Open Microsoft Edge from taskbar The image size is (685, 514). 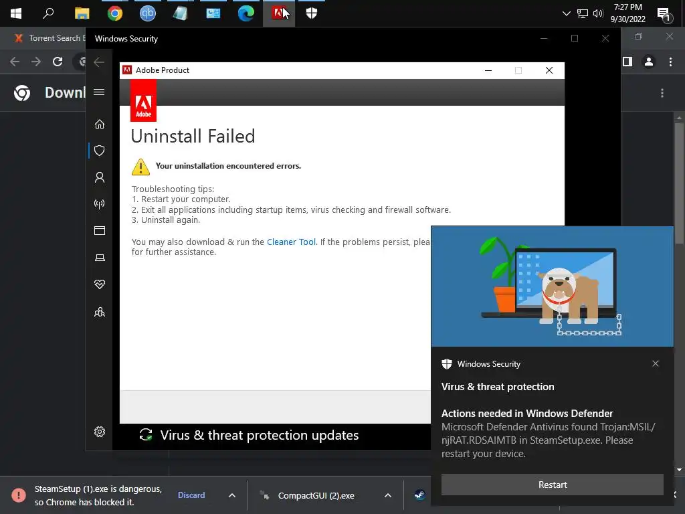pos(246,13)
